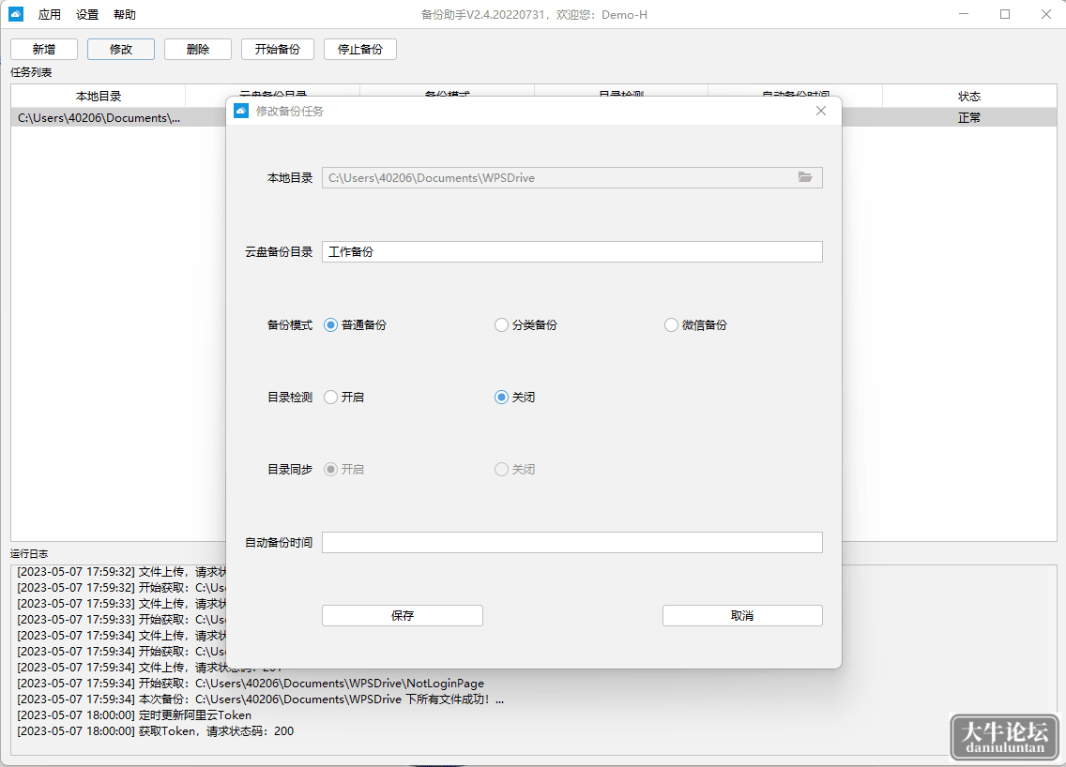The width and height of the screenshot is (1066, 767).
Task: Click the empty 自动备份时间 input field
Action: point(572,542)
